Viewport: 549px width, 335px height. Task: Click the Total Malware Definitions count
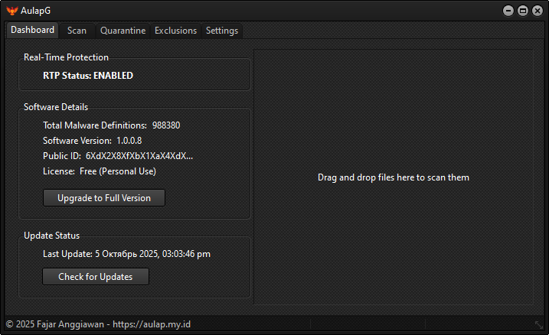pos(166,125)
